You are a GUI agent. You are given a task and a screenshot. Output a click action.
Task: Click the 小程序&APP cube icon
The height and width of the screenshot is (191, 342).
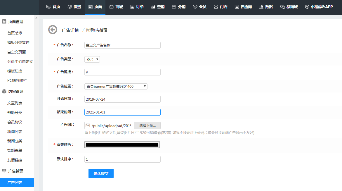tap(307, 7)
